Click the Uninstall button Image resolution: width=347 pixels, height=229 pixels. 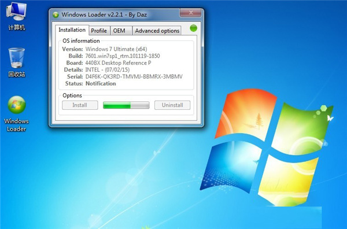[x=172, y=105]
